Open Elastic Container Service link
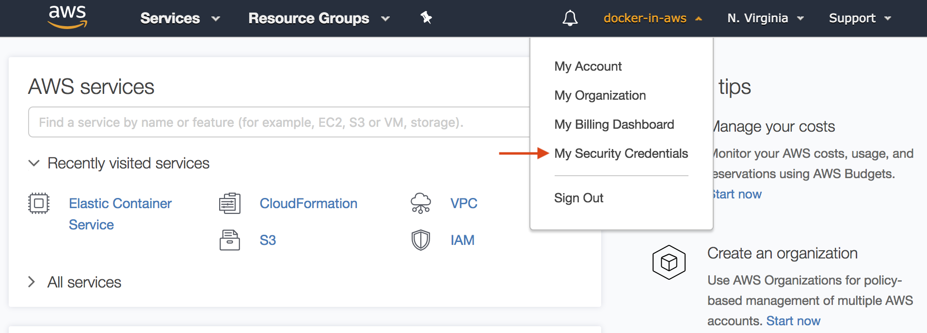This screenshot has width=927, height=333. (x=120, y=214)
